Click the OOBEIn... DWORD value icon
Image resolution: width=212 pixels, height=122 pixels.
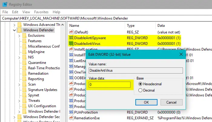(x=71, y=78)
